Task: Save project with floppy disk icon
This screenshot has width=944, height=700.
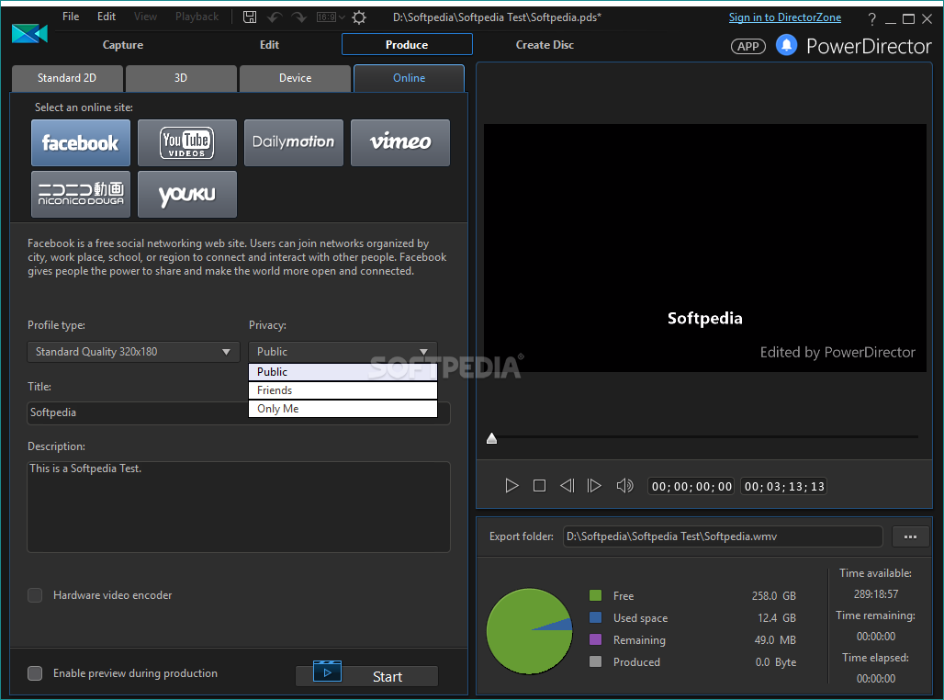Action: (249, 17)
